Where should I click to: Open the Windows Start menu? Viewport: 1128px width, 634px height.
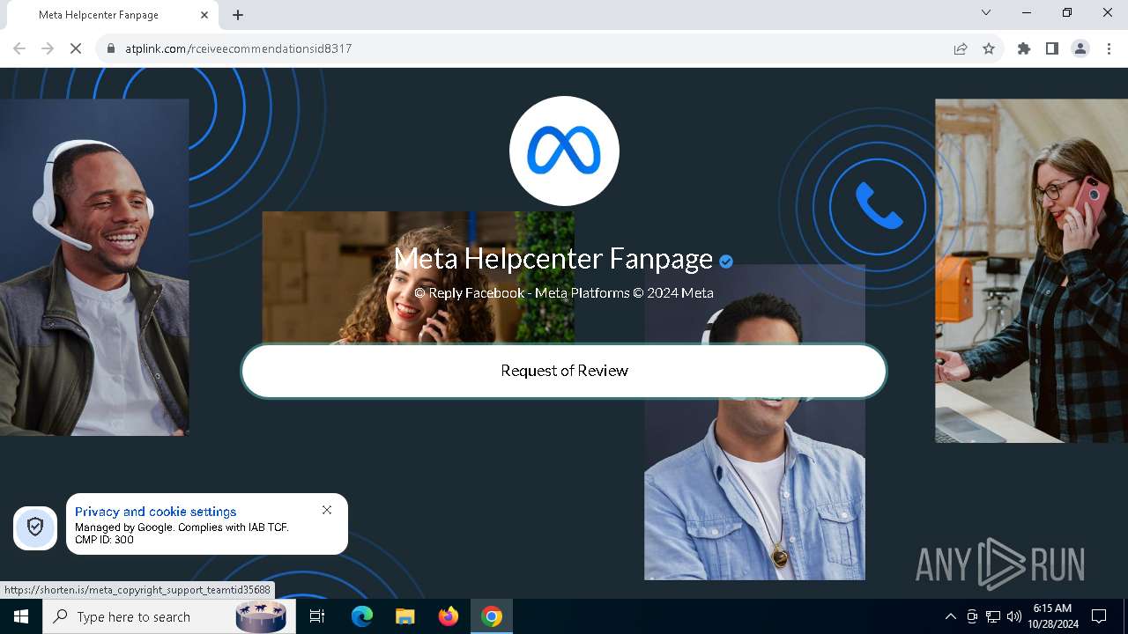(x=21, y=616)
